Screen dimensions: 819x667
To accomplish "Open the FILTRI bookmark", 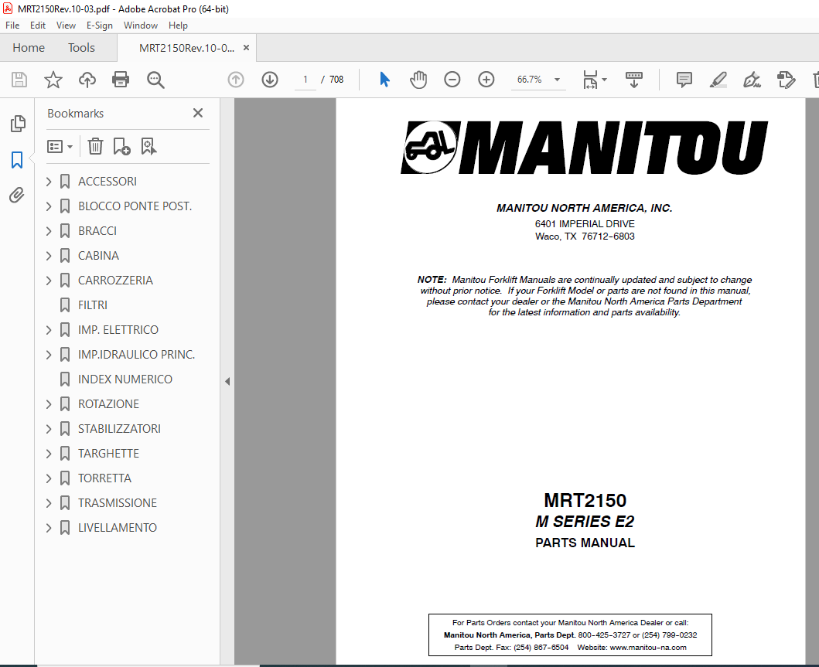I will pyautogui.click(x=93, y=305).
